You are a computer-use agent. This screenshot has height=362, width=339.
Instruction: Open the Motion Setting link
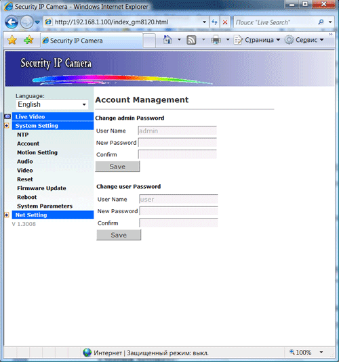coord(37,153)
